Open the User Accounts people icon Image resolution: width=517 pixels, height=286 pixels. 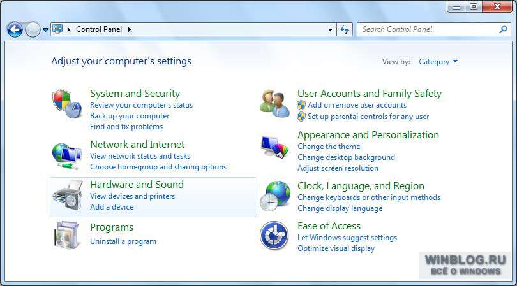click(x=275, y=104)
